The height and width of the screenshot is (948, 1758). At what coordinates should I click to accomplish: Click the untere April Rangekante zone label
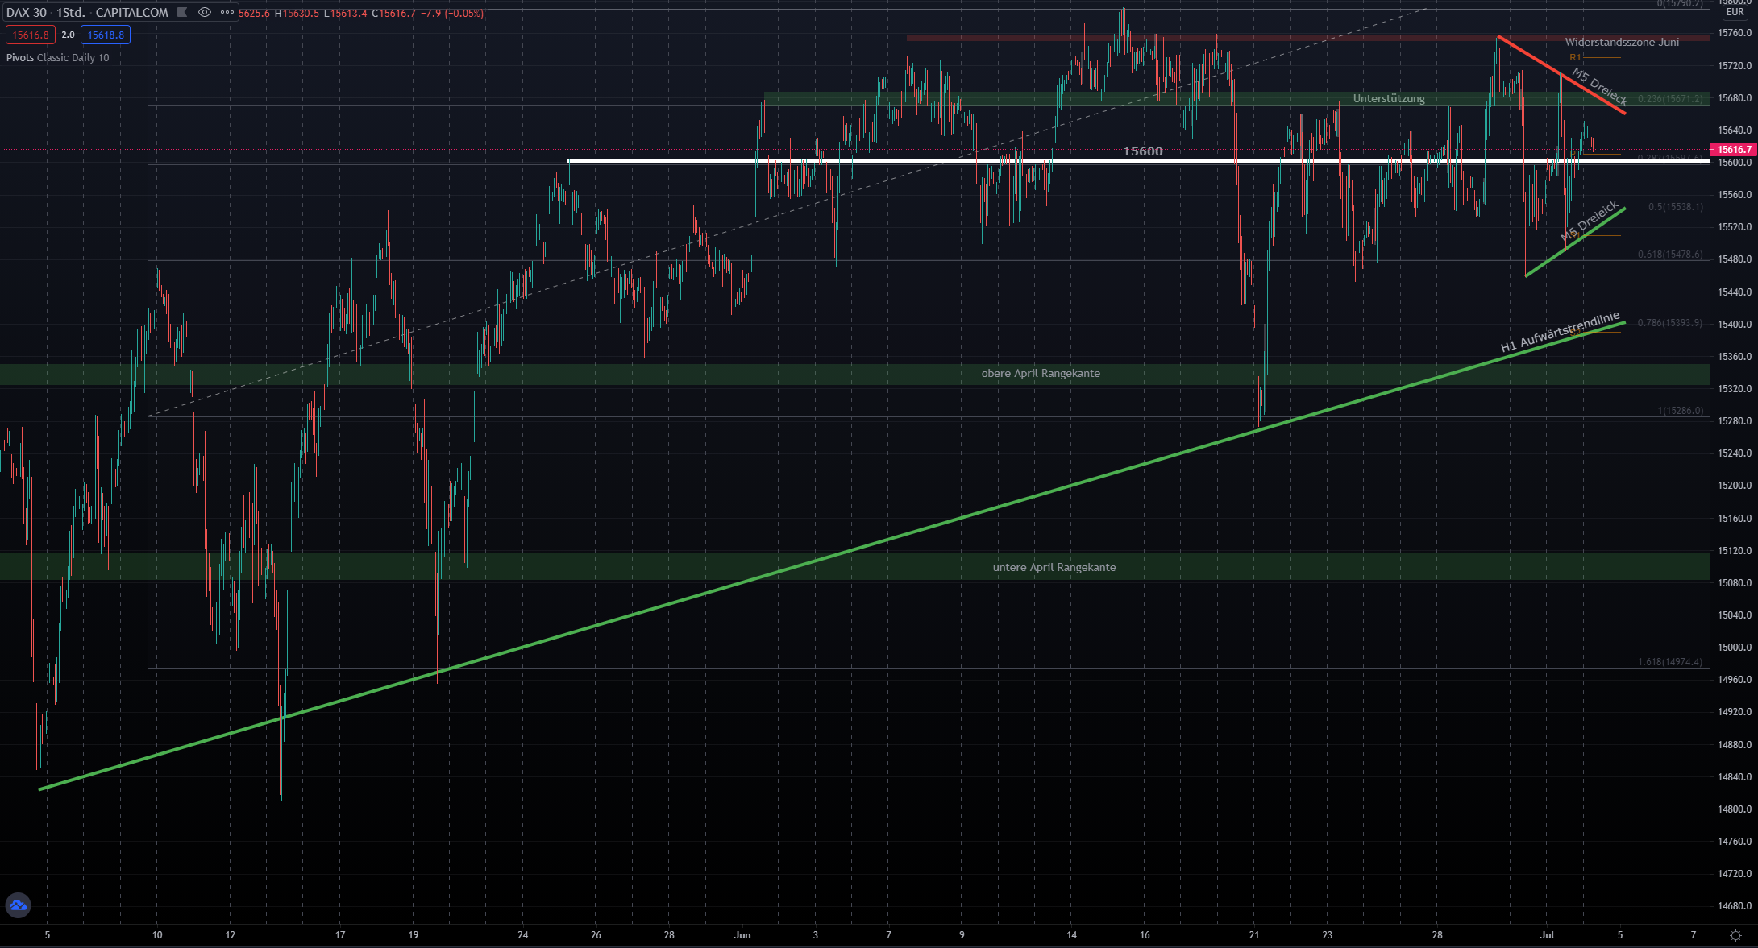[x=1054, y=567]
